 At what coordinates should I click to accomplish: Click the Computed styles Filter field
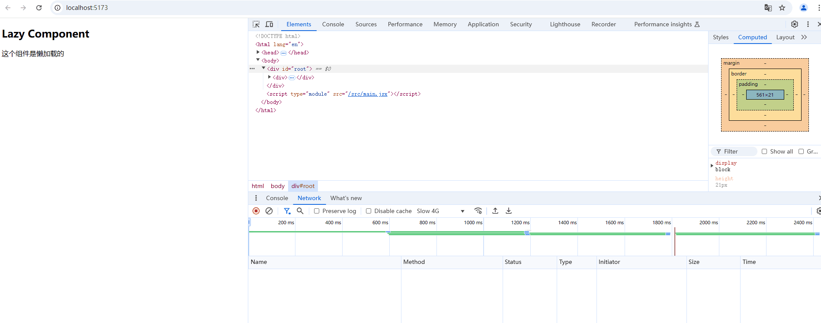734,151
